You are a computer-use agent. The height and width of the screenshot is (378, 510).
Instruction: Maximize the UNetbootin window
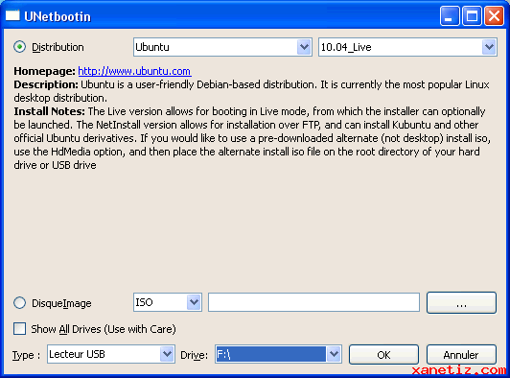(x=472, y=15)
